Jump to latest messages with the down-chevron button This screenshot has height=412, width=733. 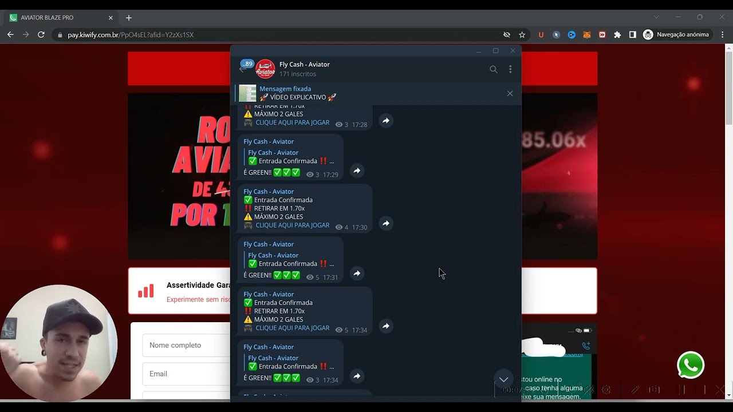(x=503, y=379)
